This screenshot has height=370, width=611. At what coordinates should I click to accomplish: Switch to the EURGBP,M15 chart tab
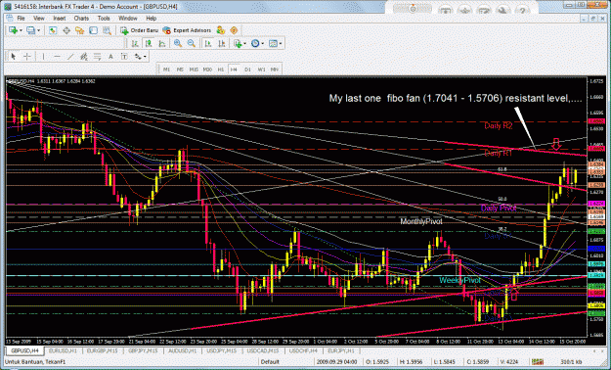103,350
